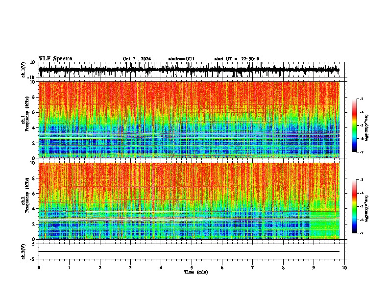Click the "5" tick on the time axis
The width and height of the screenshot is (388, 300).
point(192,268)
